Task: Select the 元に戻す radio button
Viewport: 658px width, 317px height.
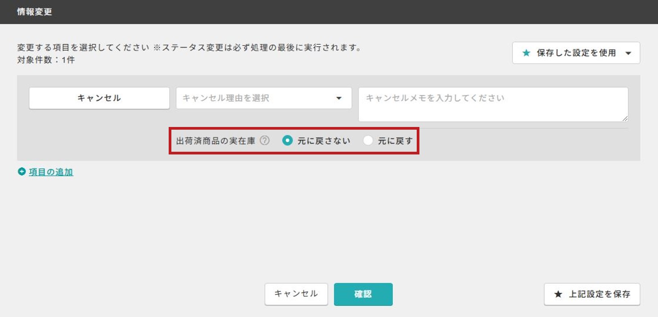Action: pyautogui.click(x=368, y=141)
